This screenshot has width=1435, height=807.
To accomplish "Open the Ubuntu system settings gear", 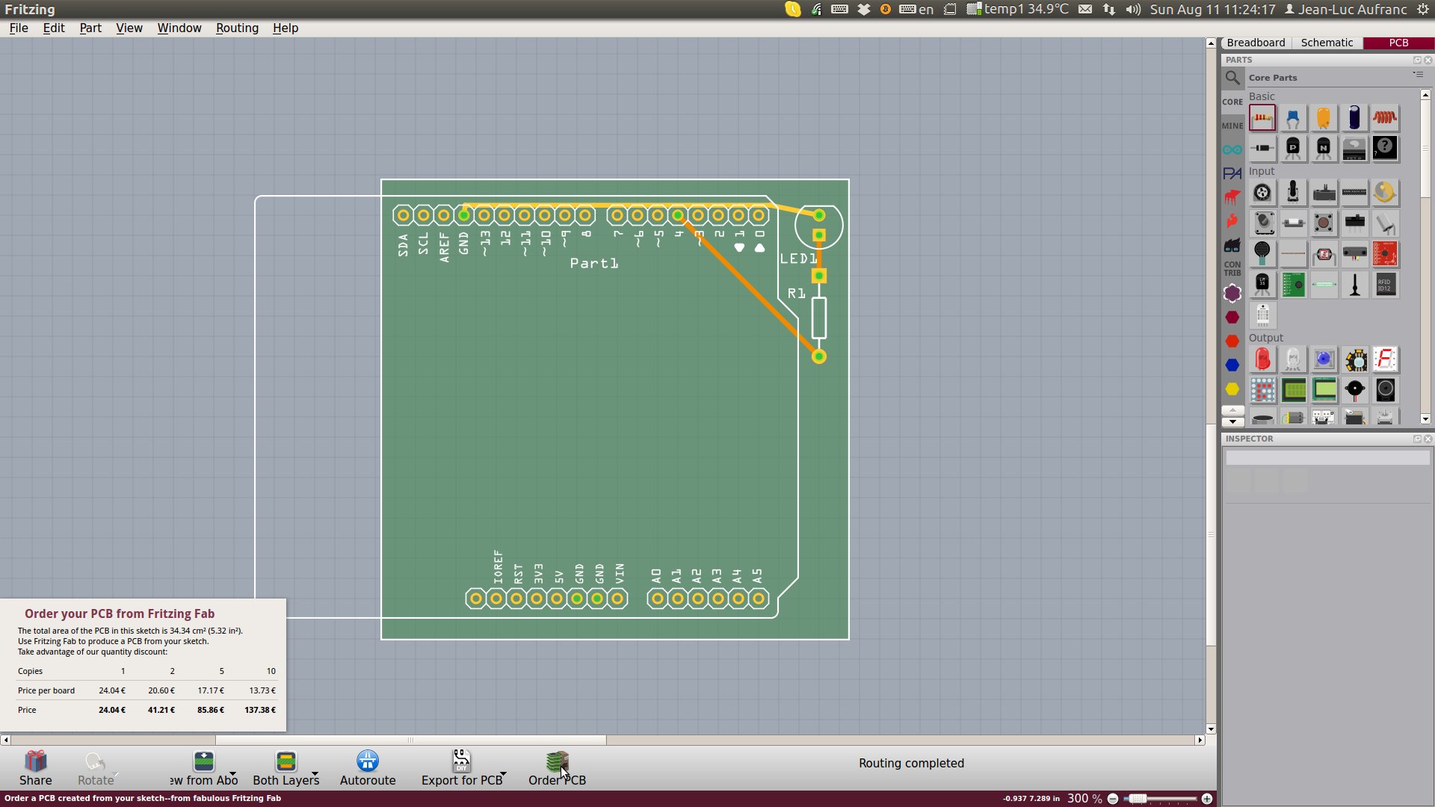I will 1423,9.
